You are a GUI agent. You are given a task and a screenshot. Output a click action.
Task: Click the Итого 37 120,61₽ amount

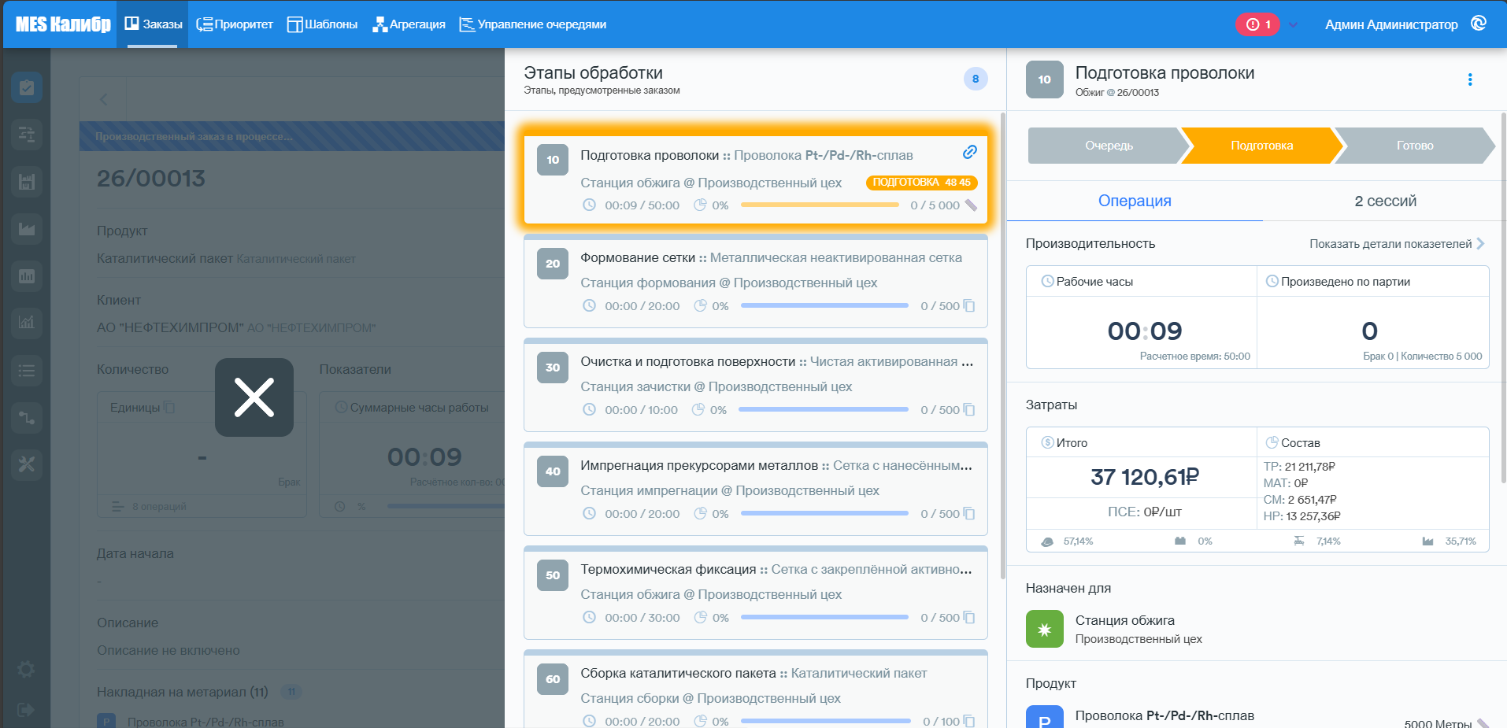1145,477
